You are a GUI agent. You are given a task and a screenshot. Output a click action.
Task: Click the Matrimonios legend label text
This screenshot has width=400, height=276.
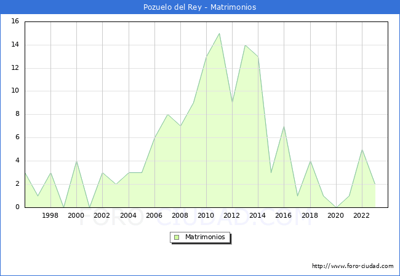pos(204,237)
